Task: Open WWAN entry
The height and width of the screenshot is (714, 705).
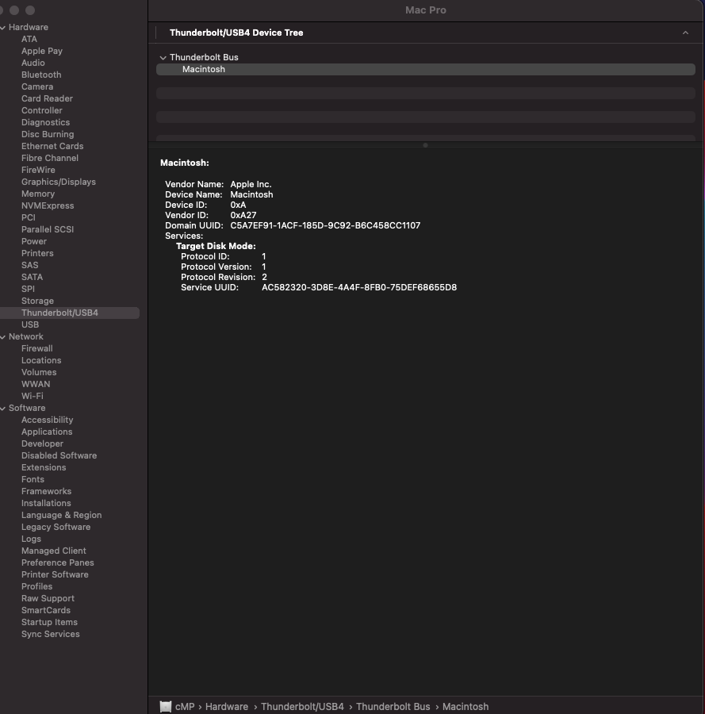Action: pyautogui.click(x=36, y=384)
